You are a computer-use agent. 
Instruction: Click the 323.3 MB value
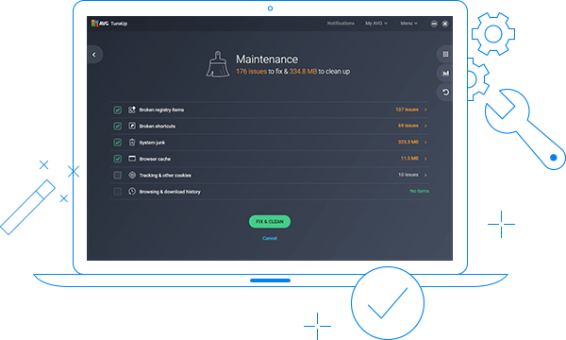tap(408, 142)
